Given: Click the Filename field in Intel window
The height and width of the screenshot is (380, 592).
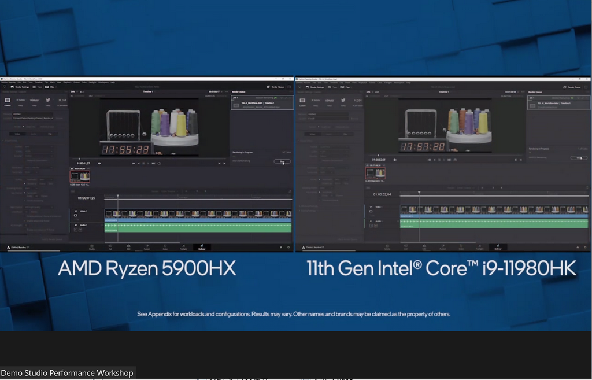Looking at the screenshot, I should [x=328, y=114].
